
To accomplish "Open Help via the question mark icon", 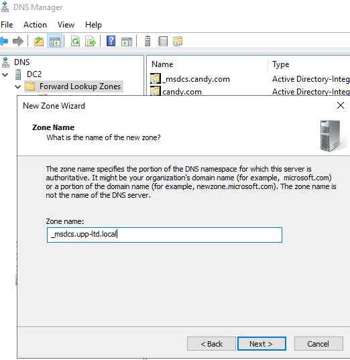I will (111, 42).
